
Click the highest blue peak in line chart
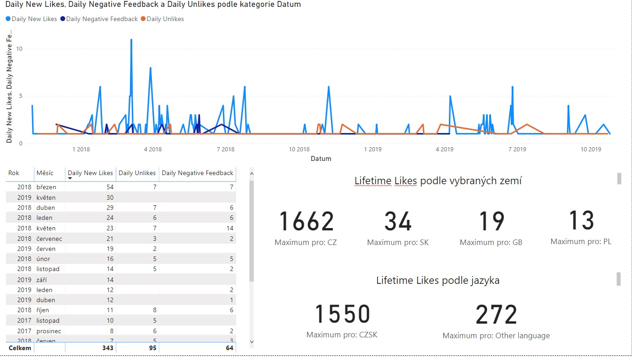pos(131,40)
